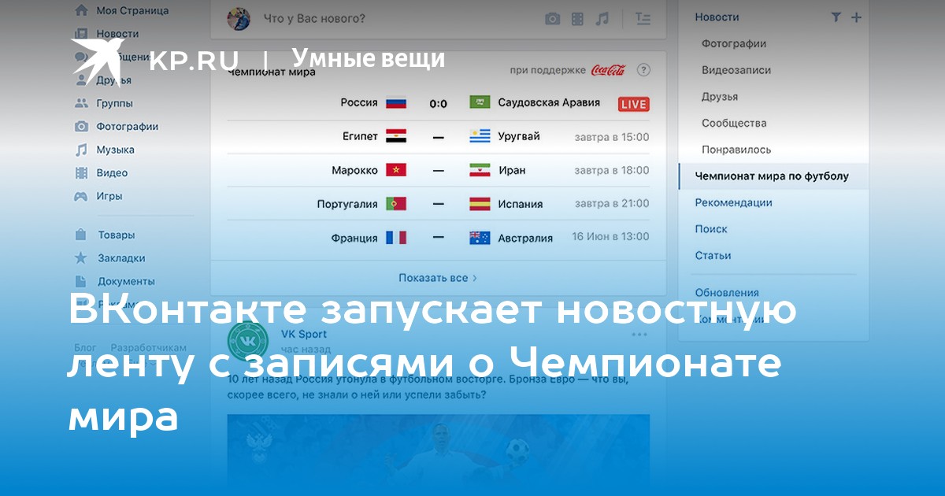The height and width of the screenshot is (496, 945).
Task: Click the filter funnel icon beside Новости
Action: (836, 17)
